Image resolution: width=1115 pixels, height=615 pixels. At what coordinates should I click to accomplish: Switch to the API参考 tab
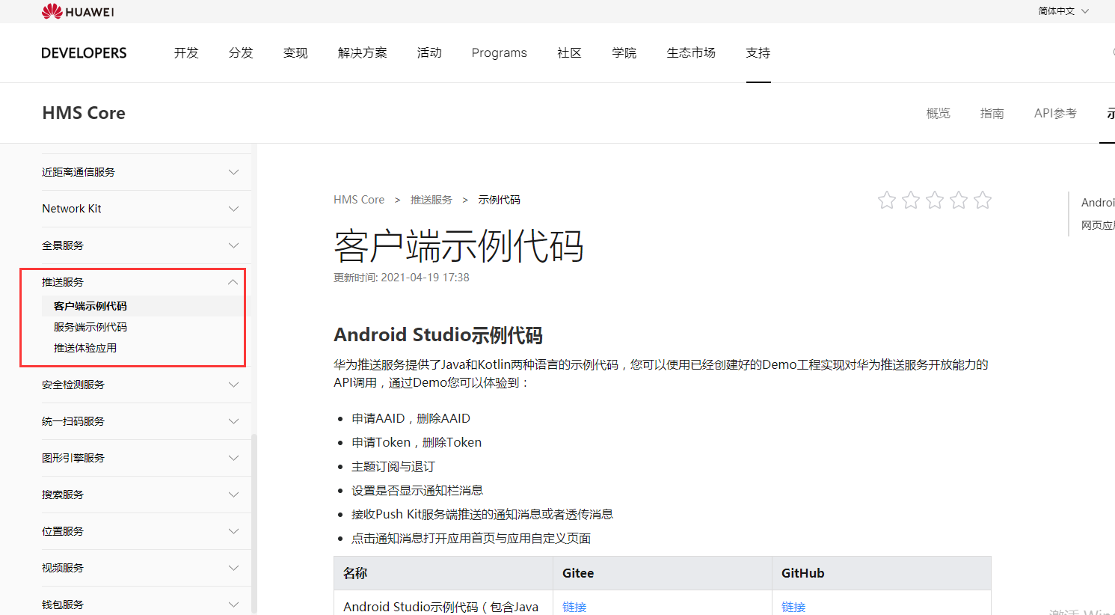pyautogui.click(x=1055, y=113)
